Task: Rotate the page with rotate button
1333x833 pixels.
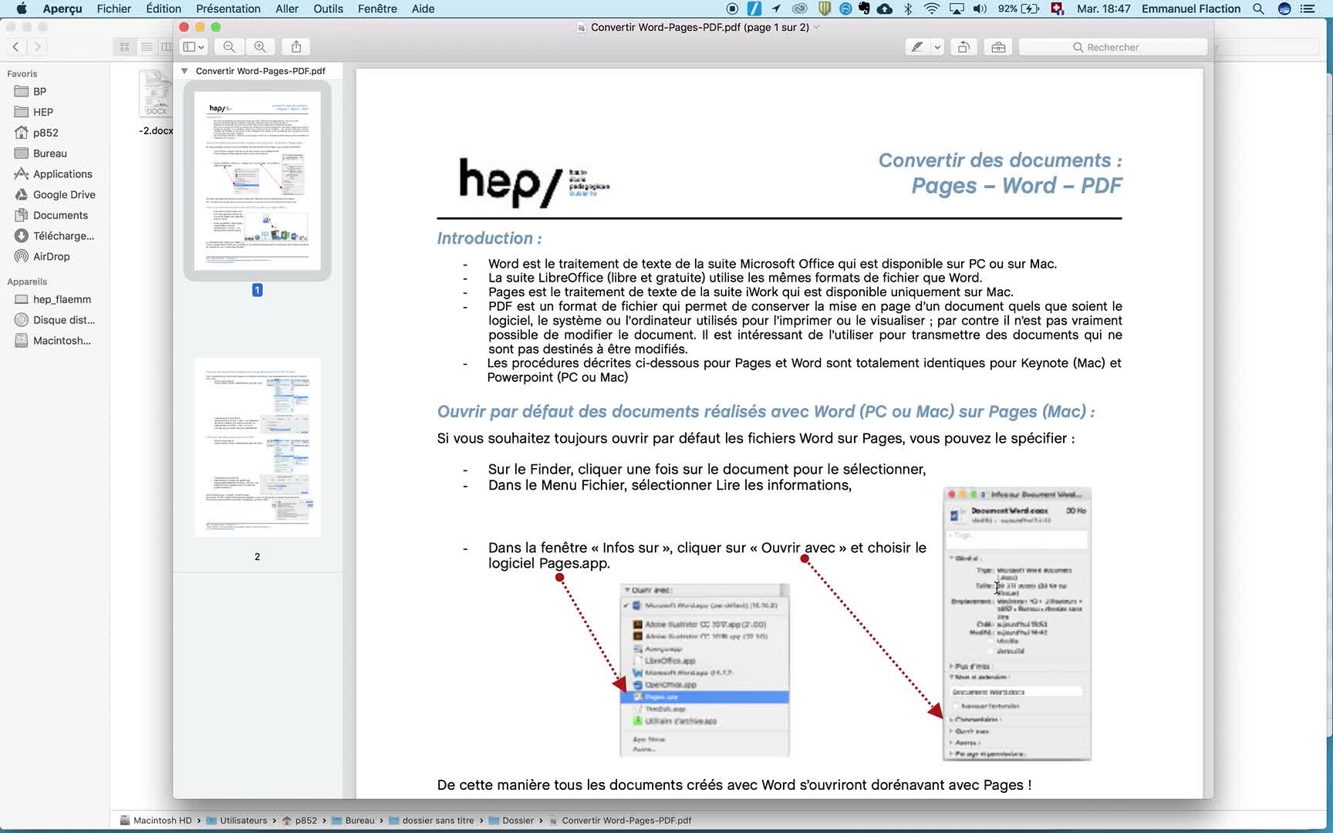Action: pos(963,47)
